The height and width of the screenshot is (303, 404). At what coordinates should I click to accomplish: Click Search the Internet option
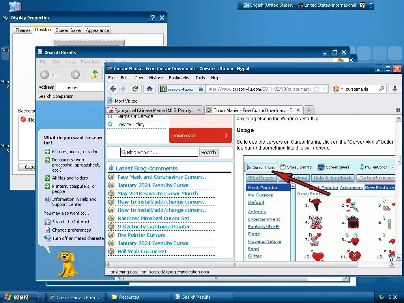click(71, 222)
